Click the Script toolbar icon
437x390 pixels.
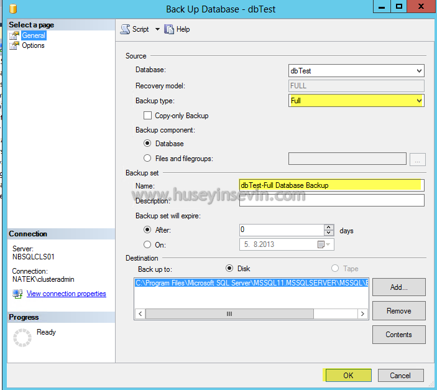pos(125,29)
